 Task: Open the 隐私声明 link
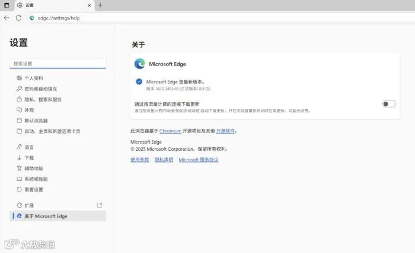tap(164, 160)
